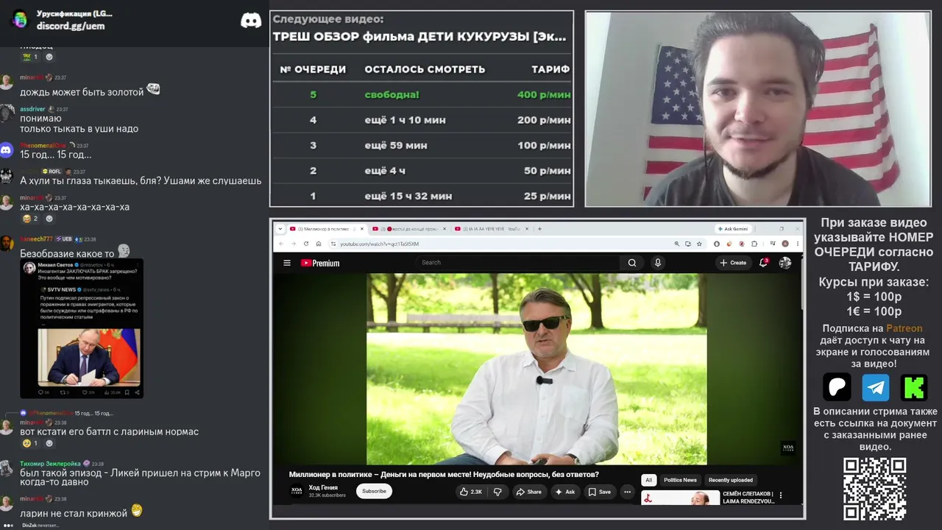Image resolution: width=942 pixels, height=530 pixels.
Task: Go back in the browser
Action: (x=280, y=244)
